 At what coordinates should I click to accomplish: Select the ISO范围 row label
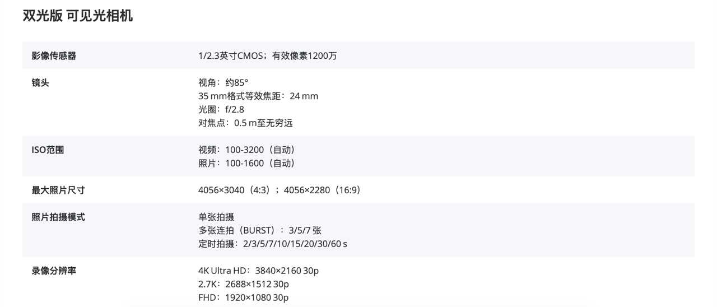[x=48, y=150]
